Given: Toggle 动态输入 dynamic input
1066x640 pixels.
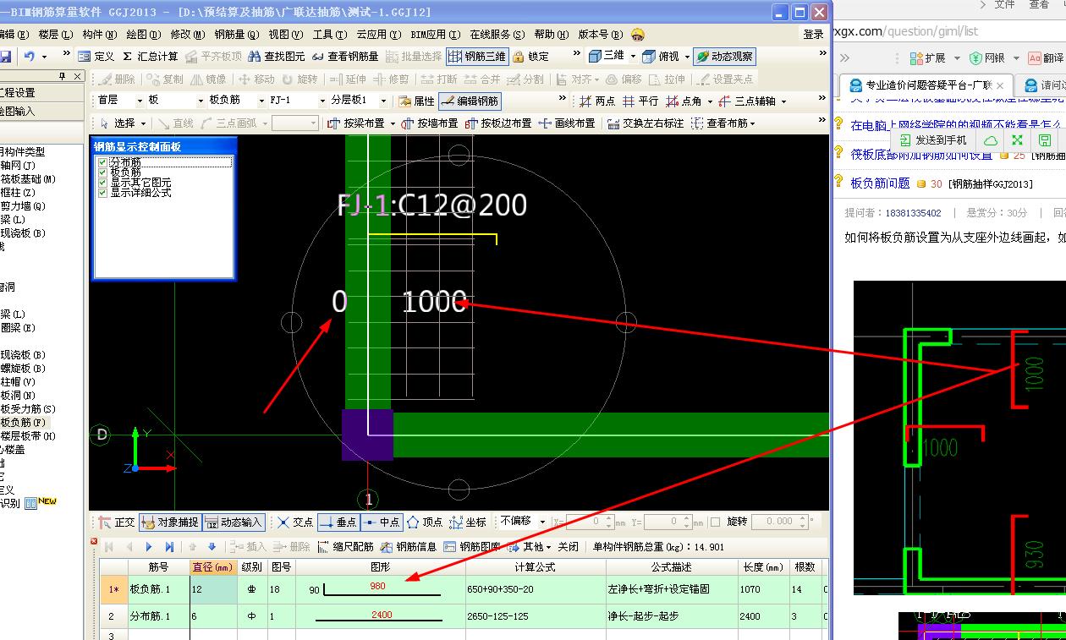Looking at the screenshot, I should point(234,522).
